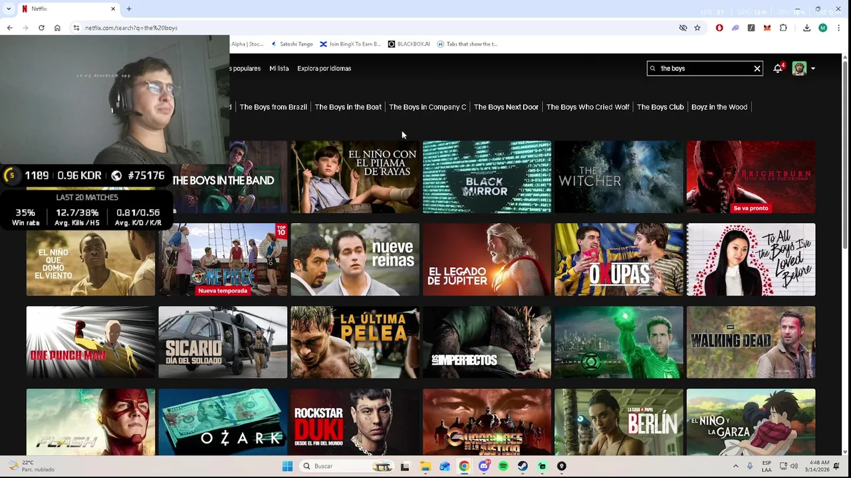The image size is (851, 478).
Task: Show hidden system tray icons
Action: 735,466
